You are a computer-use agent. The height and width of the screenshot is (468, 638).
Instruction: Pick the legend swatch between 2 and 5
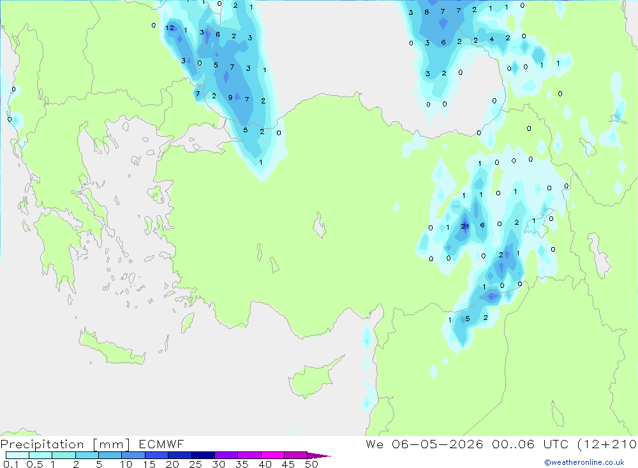87,455
